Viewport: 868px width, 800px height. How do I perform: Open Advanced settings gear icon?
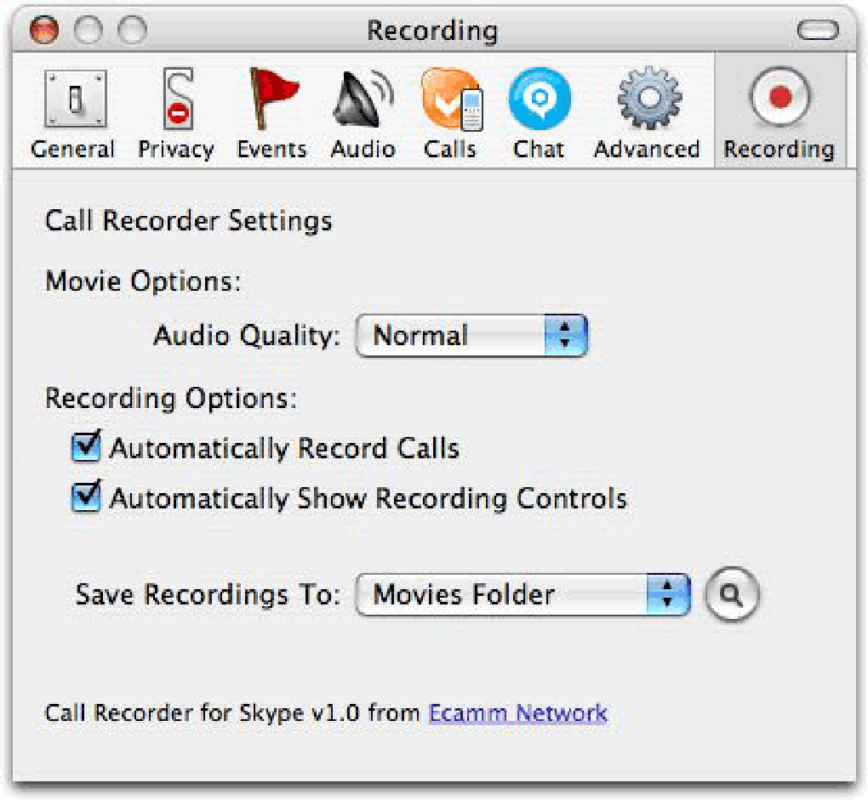point(647,101)
